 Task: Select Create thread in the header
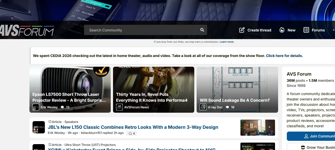click(255, 30)
